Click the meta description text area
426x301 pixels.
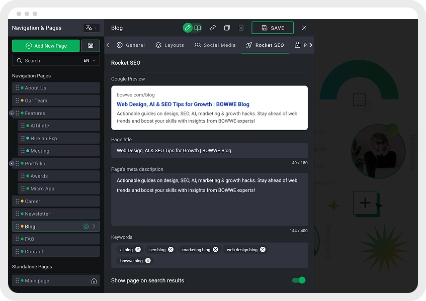(x=209, y=199)
